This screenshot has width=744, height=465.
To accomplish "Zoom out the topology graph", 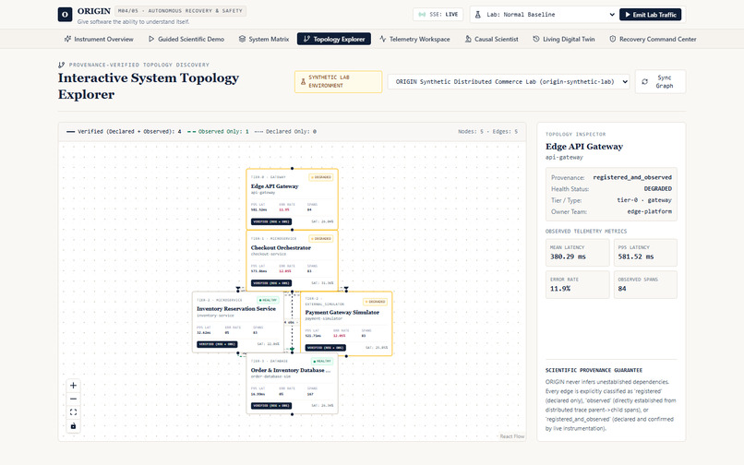I will [x=73, y=399].
